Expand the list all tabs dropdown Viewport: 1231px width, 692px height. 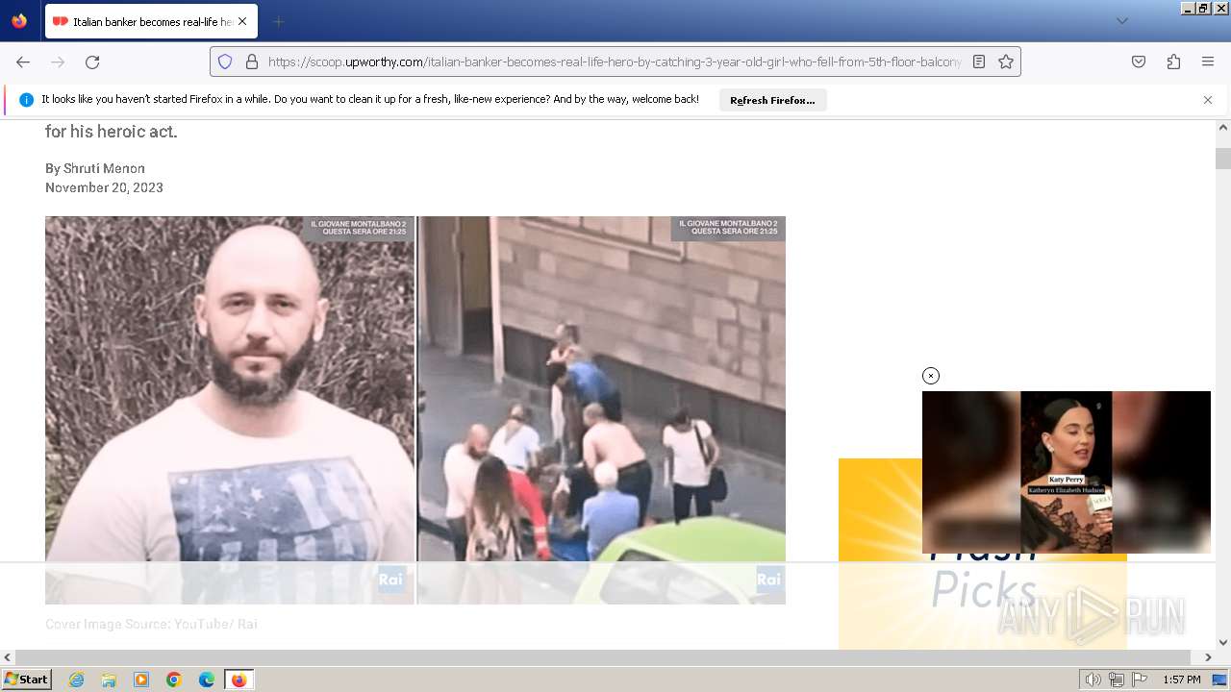1122,21
